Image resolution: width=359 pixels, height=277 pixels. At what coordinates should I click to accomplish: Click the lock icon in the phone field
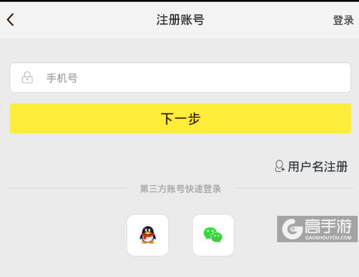(x=27, y=77)
